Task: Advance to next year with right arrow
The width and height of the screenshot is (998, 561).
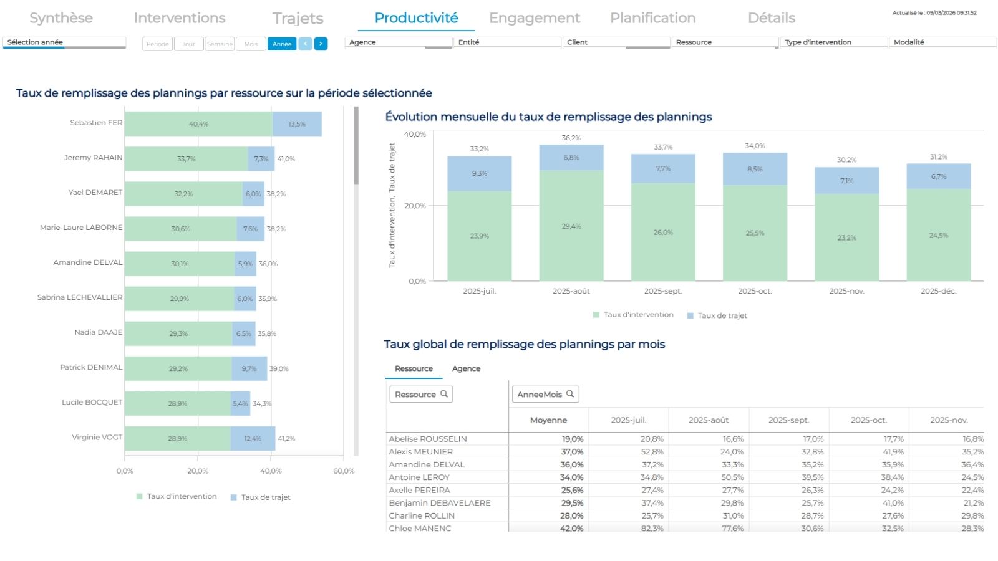Action: tap(321, 44)
